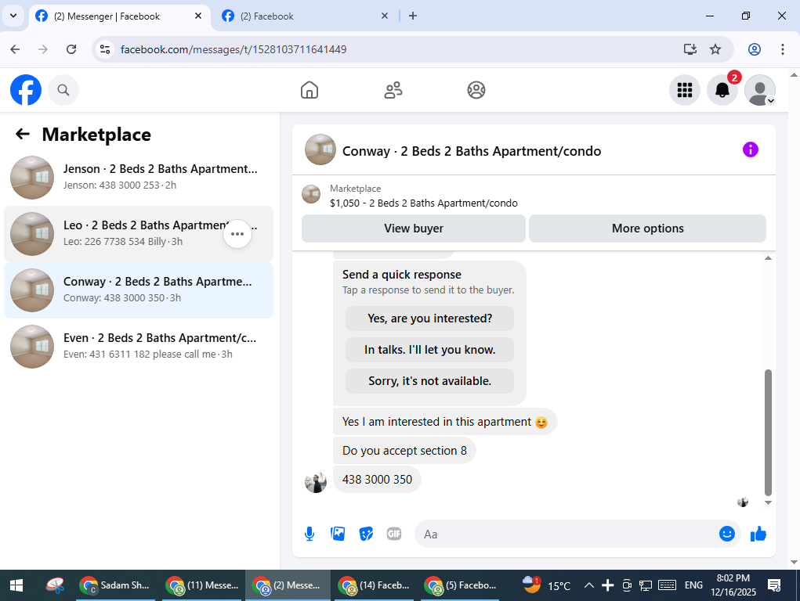
Task: View site information icon in address bar
Action: [105, 49]
